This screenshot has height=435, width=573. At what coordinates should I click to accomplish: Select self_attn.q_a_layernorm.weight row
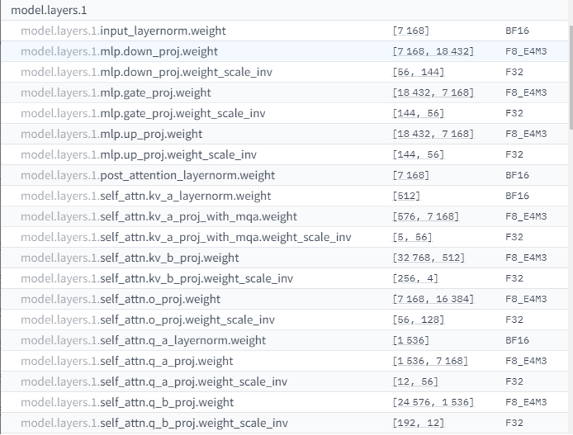pos(284,340)
